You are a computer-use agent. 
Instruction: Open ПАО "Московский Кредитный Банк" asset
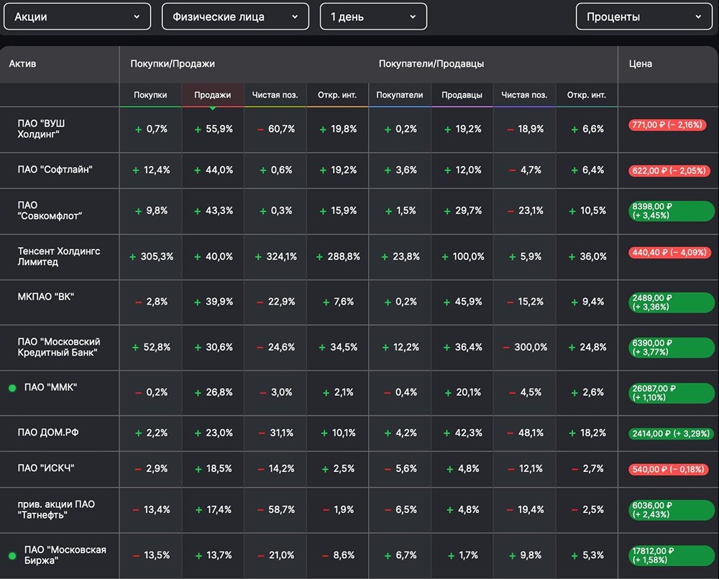59,347
